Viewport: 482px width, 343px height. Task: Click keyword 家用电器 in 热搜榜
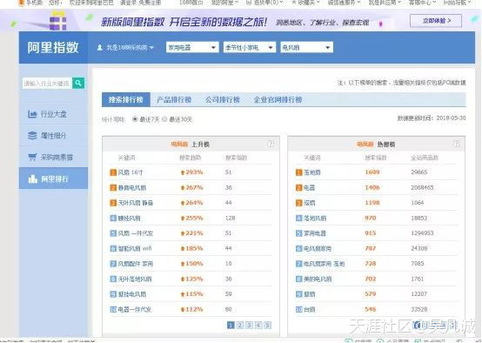pos(315,233)
